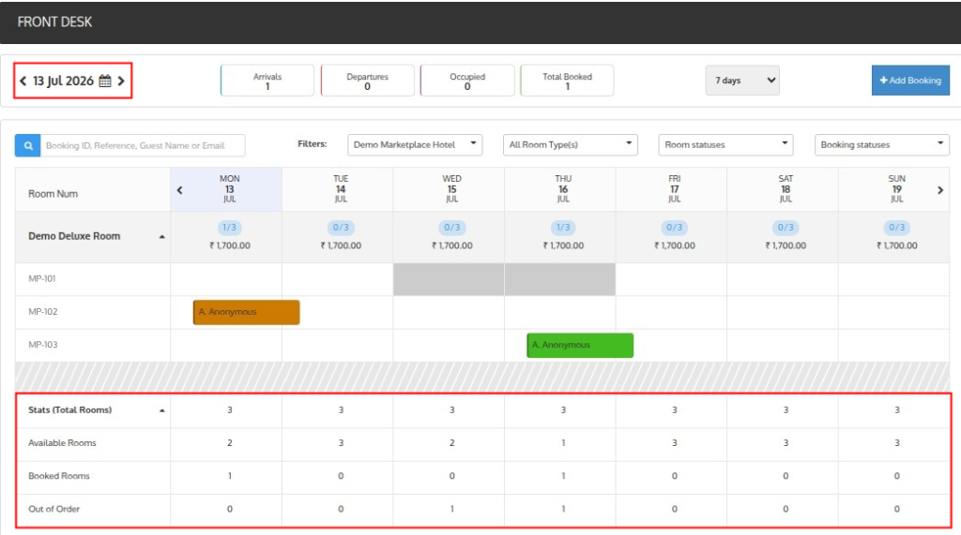
Task: Click the 1/3 occupancy badge for Thursday
Action: 563,228
